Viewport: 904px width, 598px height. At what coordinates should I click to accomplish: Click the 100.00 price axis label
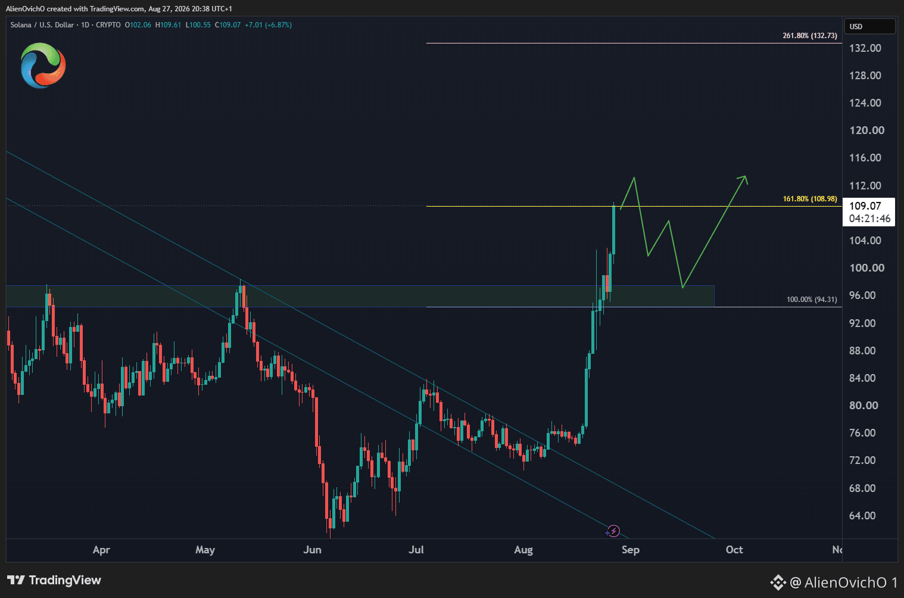[x=866, y=268]
